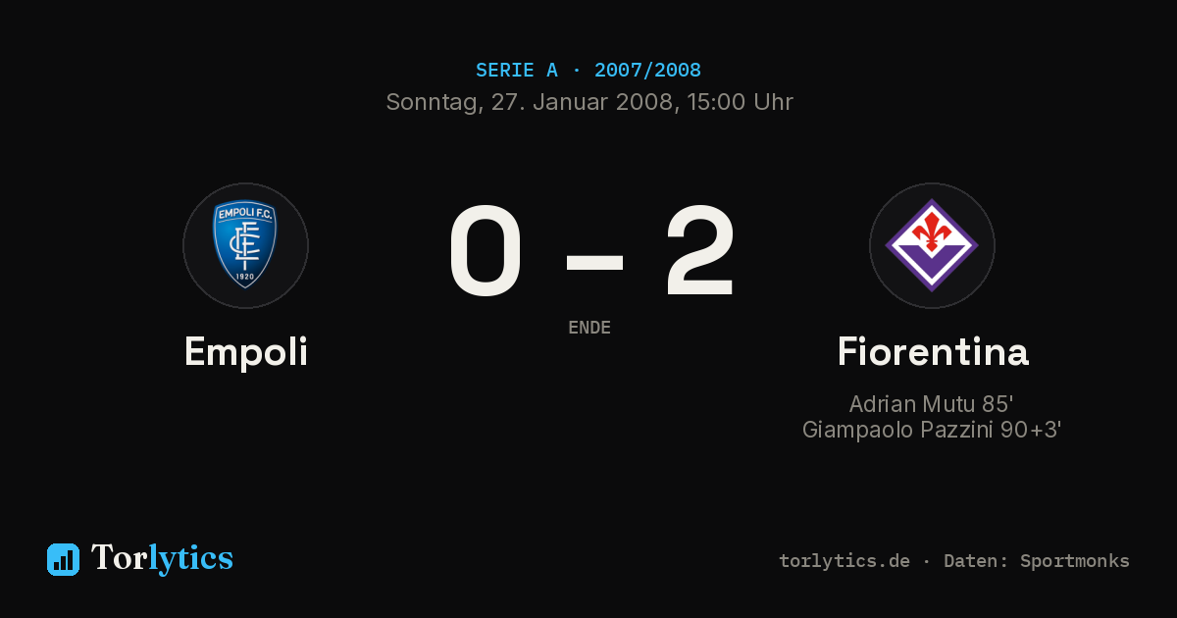The image size is (1177, 618).
Task: Click Empoli's score digit 0
Action: click(x=486, y=251)
